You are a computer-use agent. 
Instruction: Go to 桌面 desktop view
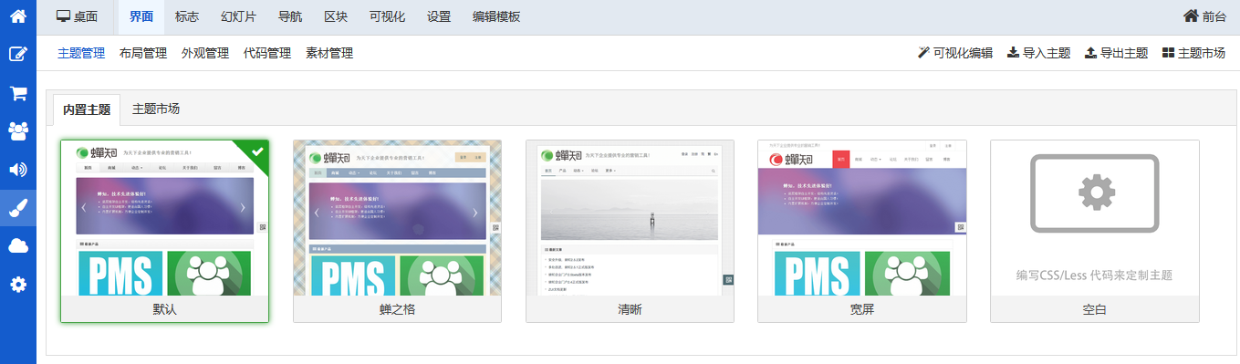(x=78, y=16)
